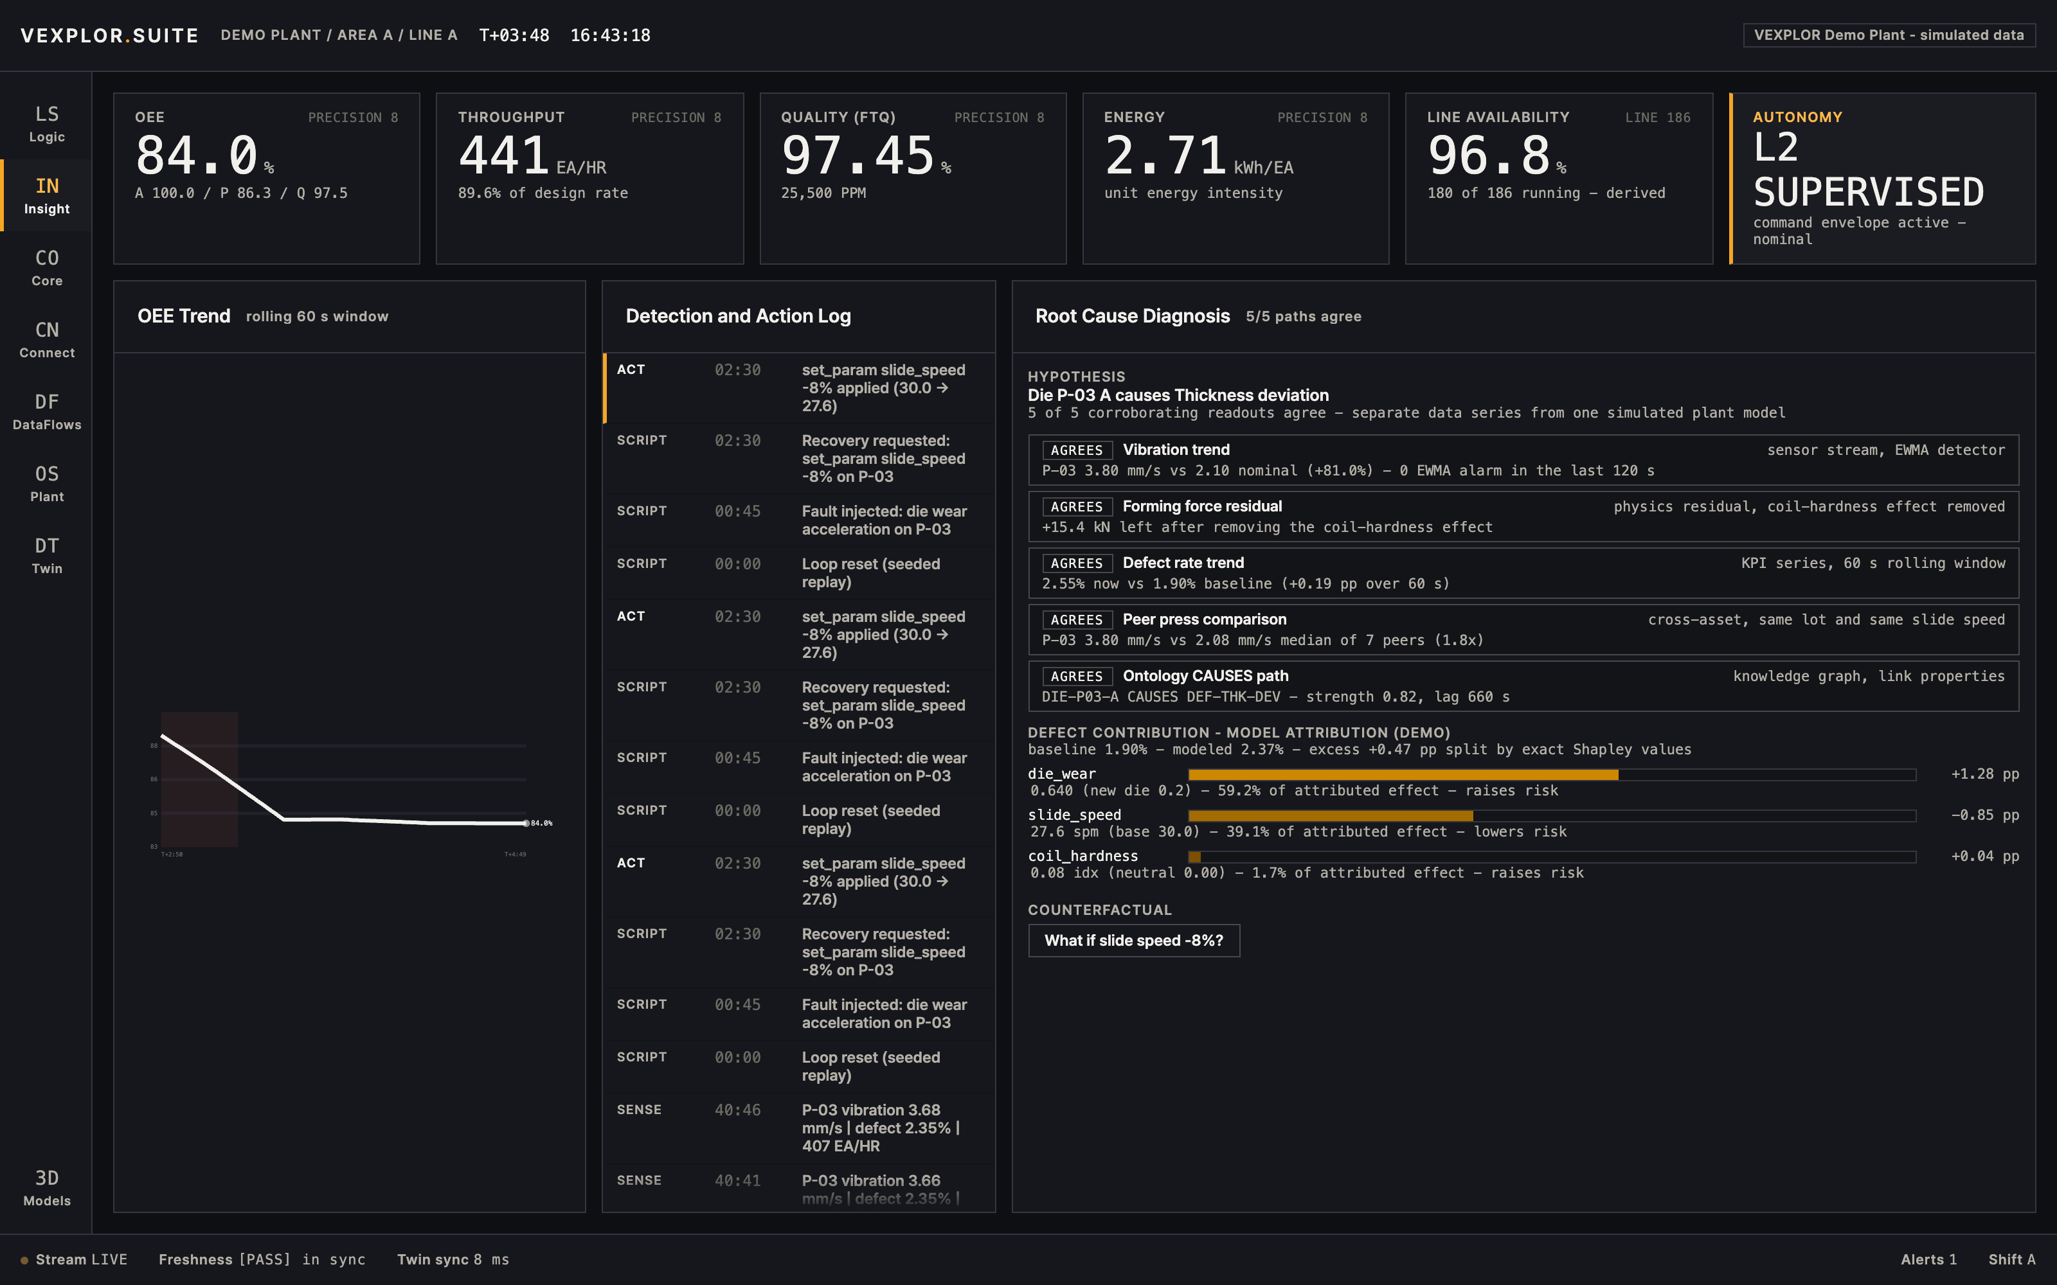Open the Autonomy L2 Supervised card
Image resolution: width=2057 pixels, height=1285 pixels.
[x=1883, y=179]
